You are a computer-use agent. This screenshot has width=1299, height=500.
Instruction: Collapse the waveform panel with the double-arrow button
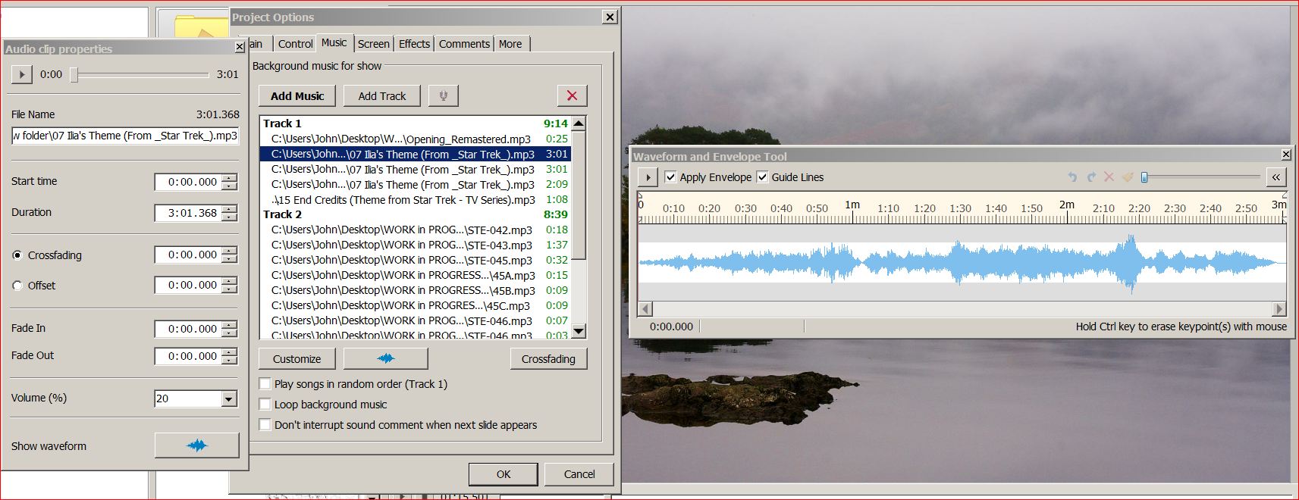[1276, 177]
